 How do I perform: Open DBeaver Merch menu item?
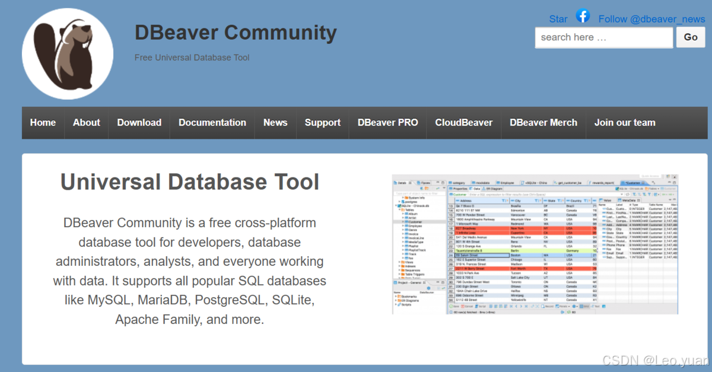543,123
